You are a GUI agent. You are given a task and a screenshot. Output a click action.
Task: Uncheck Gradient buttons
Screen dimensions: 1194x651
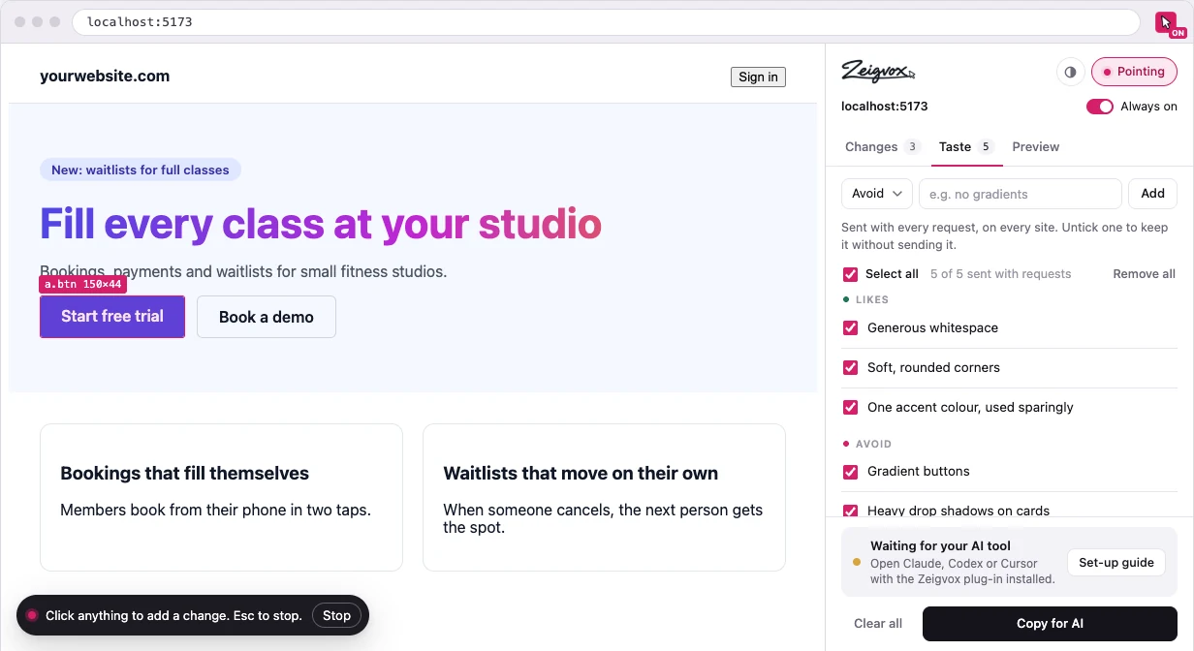(x=851, y=472)
